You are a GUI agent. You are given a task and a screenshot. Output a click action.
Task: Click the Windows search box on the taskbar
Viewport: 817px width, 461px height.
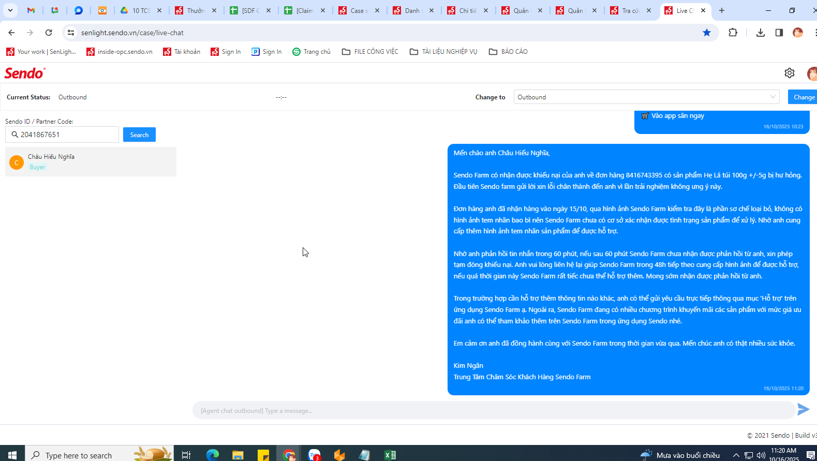pyautogui.click(x=99, y=455)
